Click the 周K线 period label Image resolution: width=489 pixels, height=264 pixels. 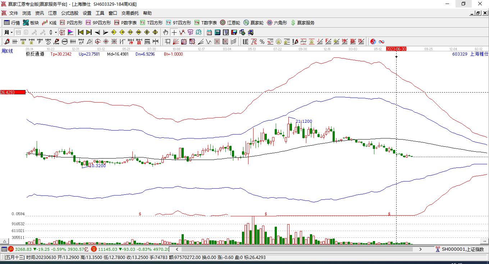click(x=8, y=51)
